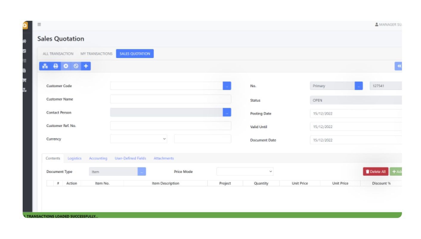Click the prohibited circle toolbar icon
This screenshot has width=421, height=239.
[x=76, y=66]
